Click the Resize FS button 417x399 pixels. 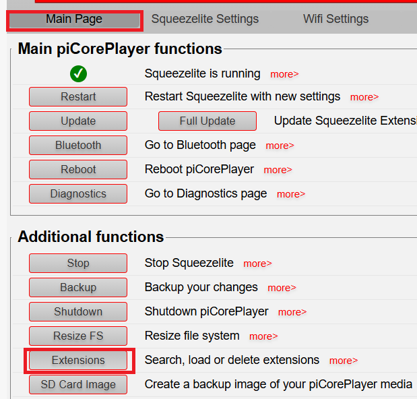coord(78,336)
